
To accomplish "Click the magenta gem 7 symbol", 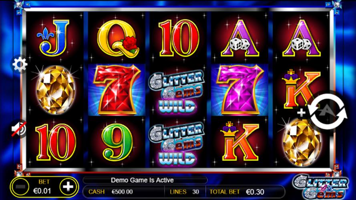I will (240, 90).
